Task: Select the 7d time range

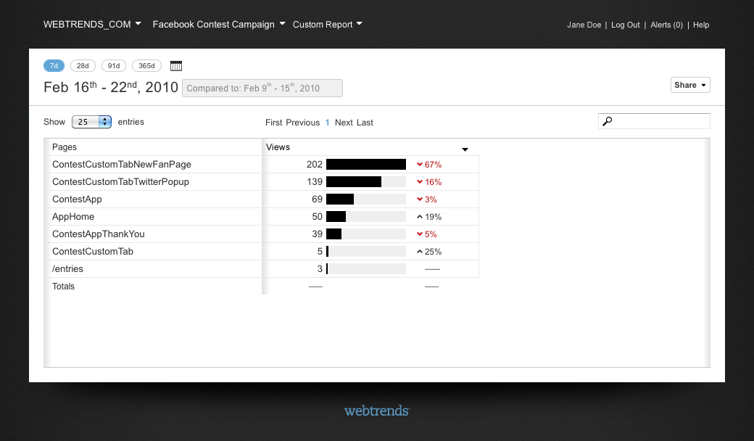Action: [54, 66]
